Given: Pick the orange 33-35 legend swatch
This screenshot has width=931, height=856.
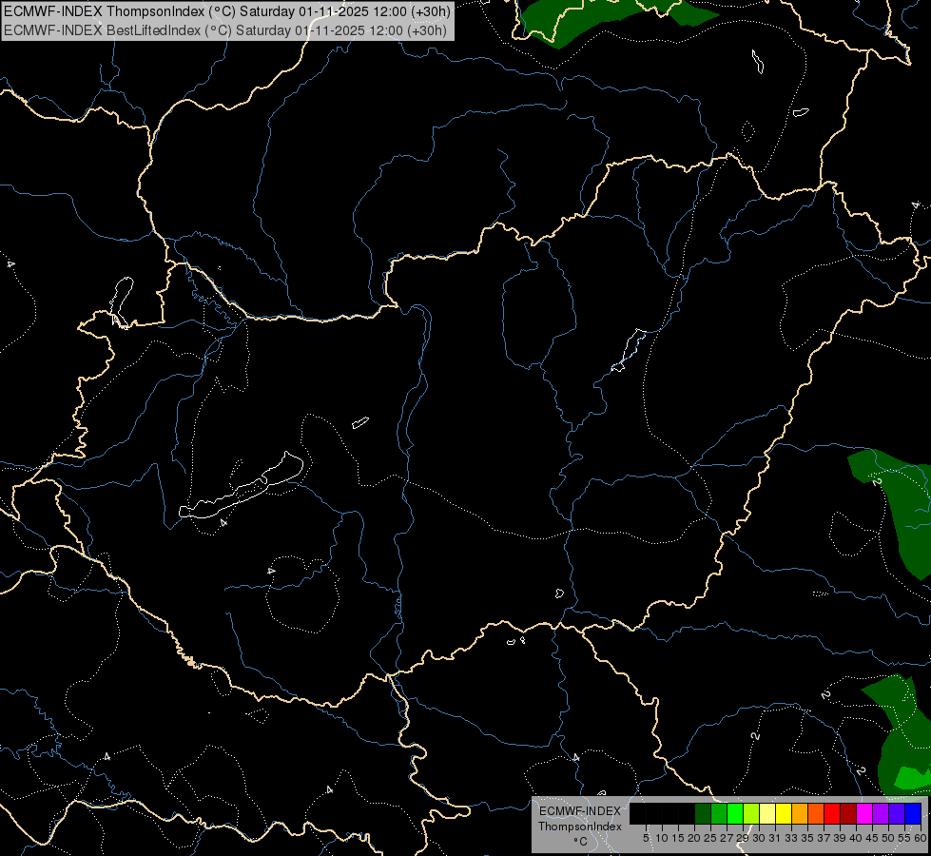Looking at the screenshot, I should point(800,813).
